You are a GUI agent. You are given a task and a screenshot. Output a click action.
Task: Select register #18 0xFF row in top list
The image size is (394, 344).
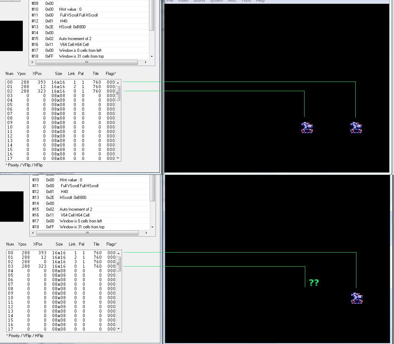point(89,56)
